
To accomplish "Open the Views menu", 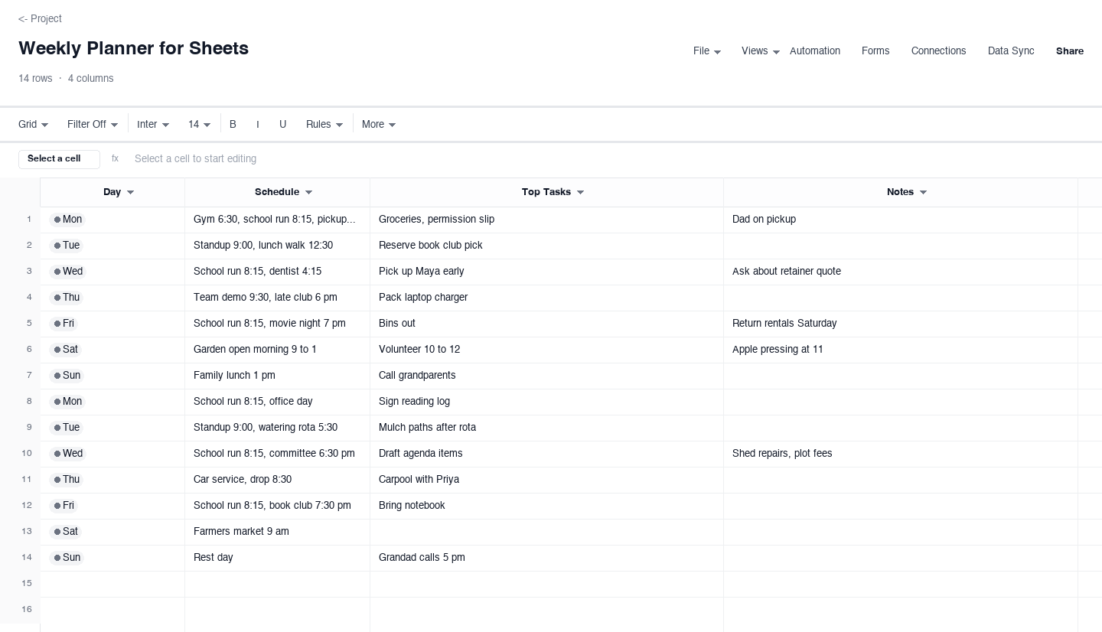I will click(x=761, y=50).
